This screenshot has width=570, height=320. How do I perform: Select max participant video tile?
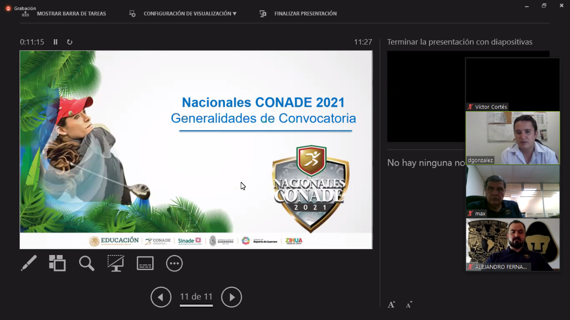(x=513, y=191)
